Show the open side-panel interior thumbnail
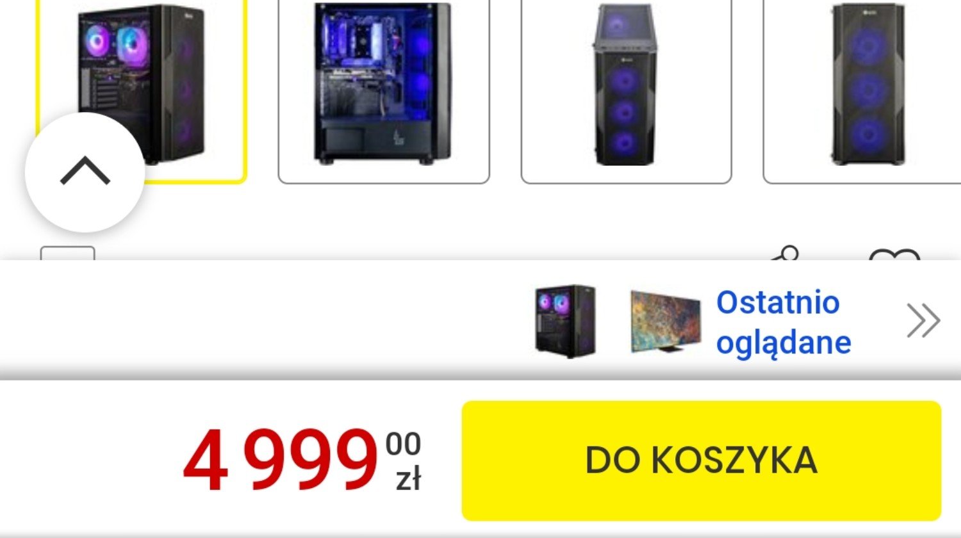The width and height of the screenshot is (961, 538). pyautogui.click(x=384, y=91)
